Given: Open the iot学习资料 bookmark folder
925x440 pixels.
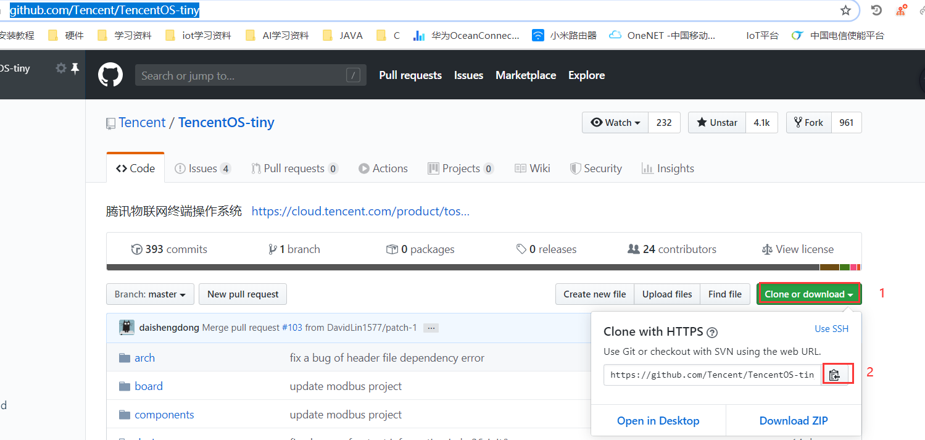Looking at the screenshot, I should point(199,35).
